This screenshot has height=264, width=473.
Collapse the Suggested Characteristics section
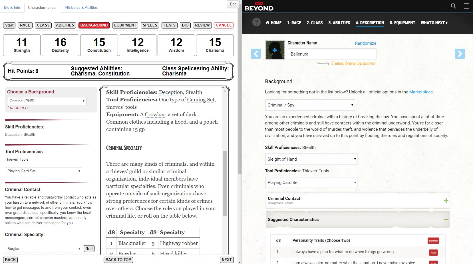click(446, 220)
